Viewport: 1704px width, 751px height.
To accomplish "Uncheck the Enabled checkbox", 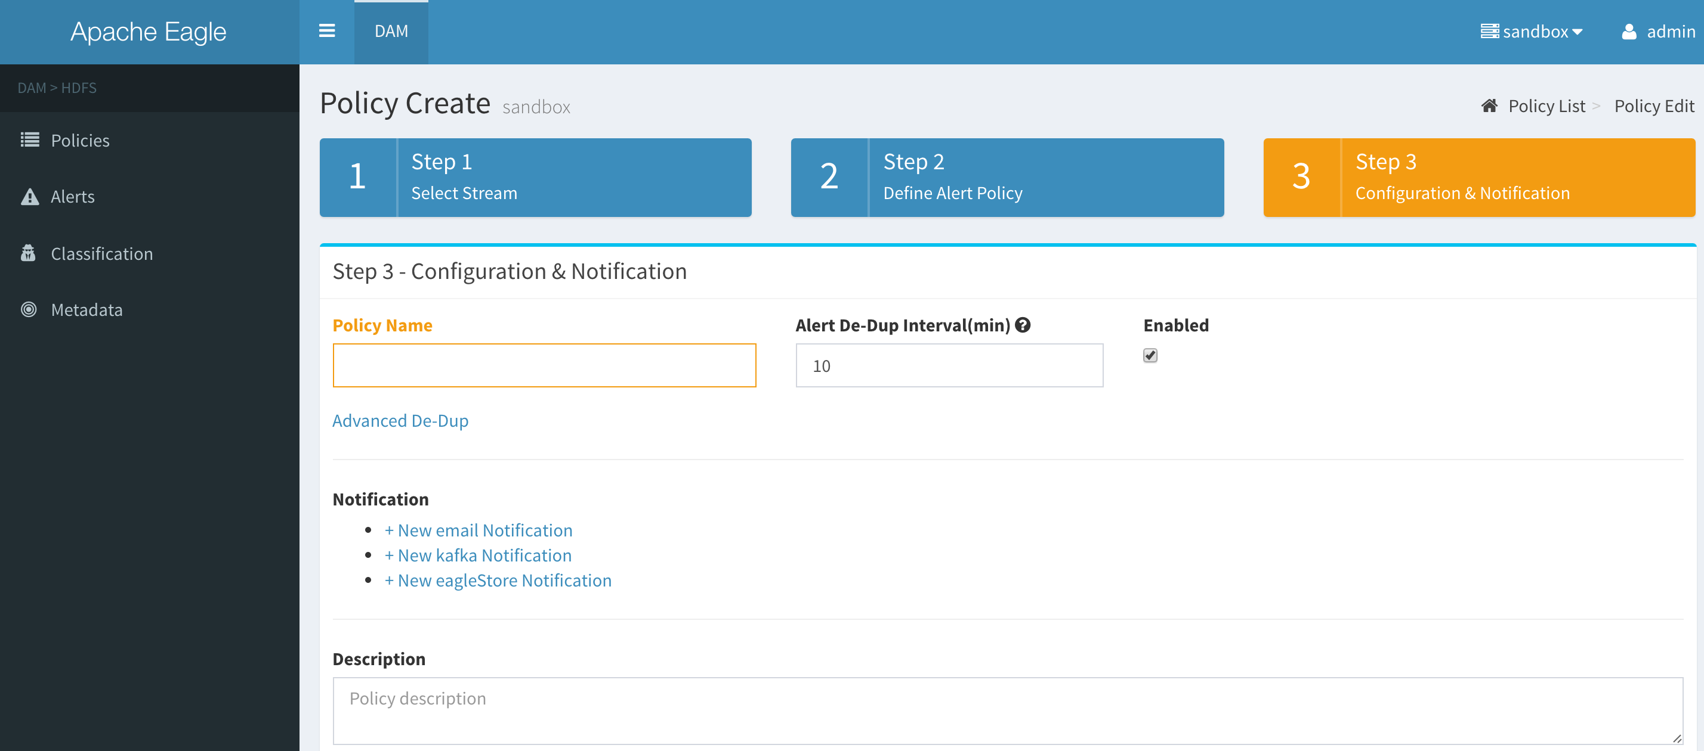I will click(x=1150, y=356).
